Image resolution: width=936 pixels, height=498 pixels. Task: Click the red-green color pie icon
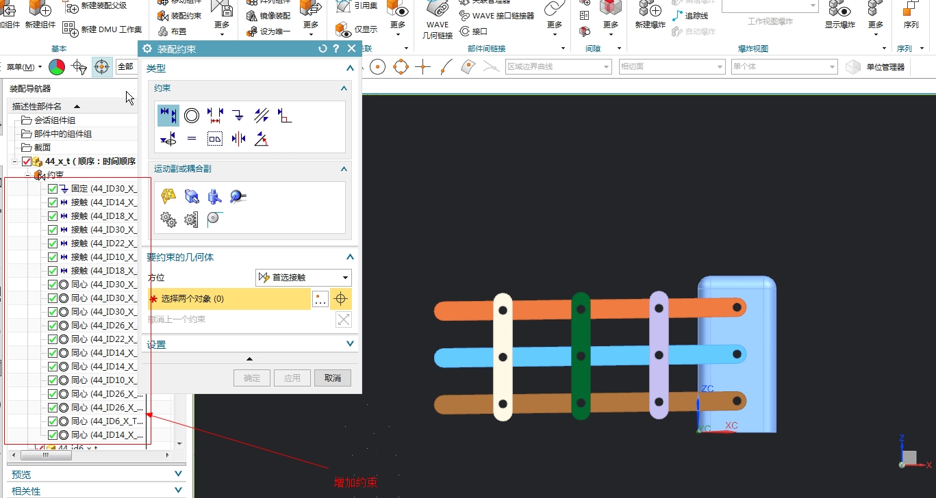click(x=57, y=66)
